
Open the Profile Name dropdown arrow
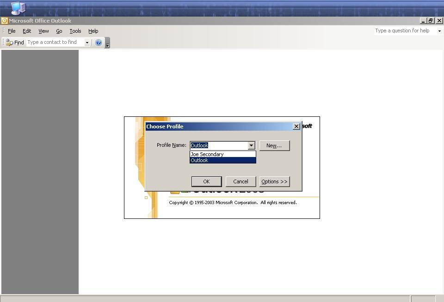click(251, 145)
